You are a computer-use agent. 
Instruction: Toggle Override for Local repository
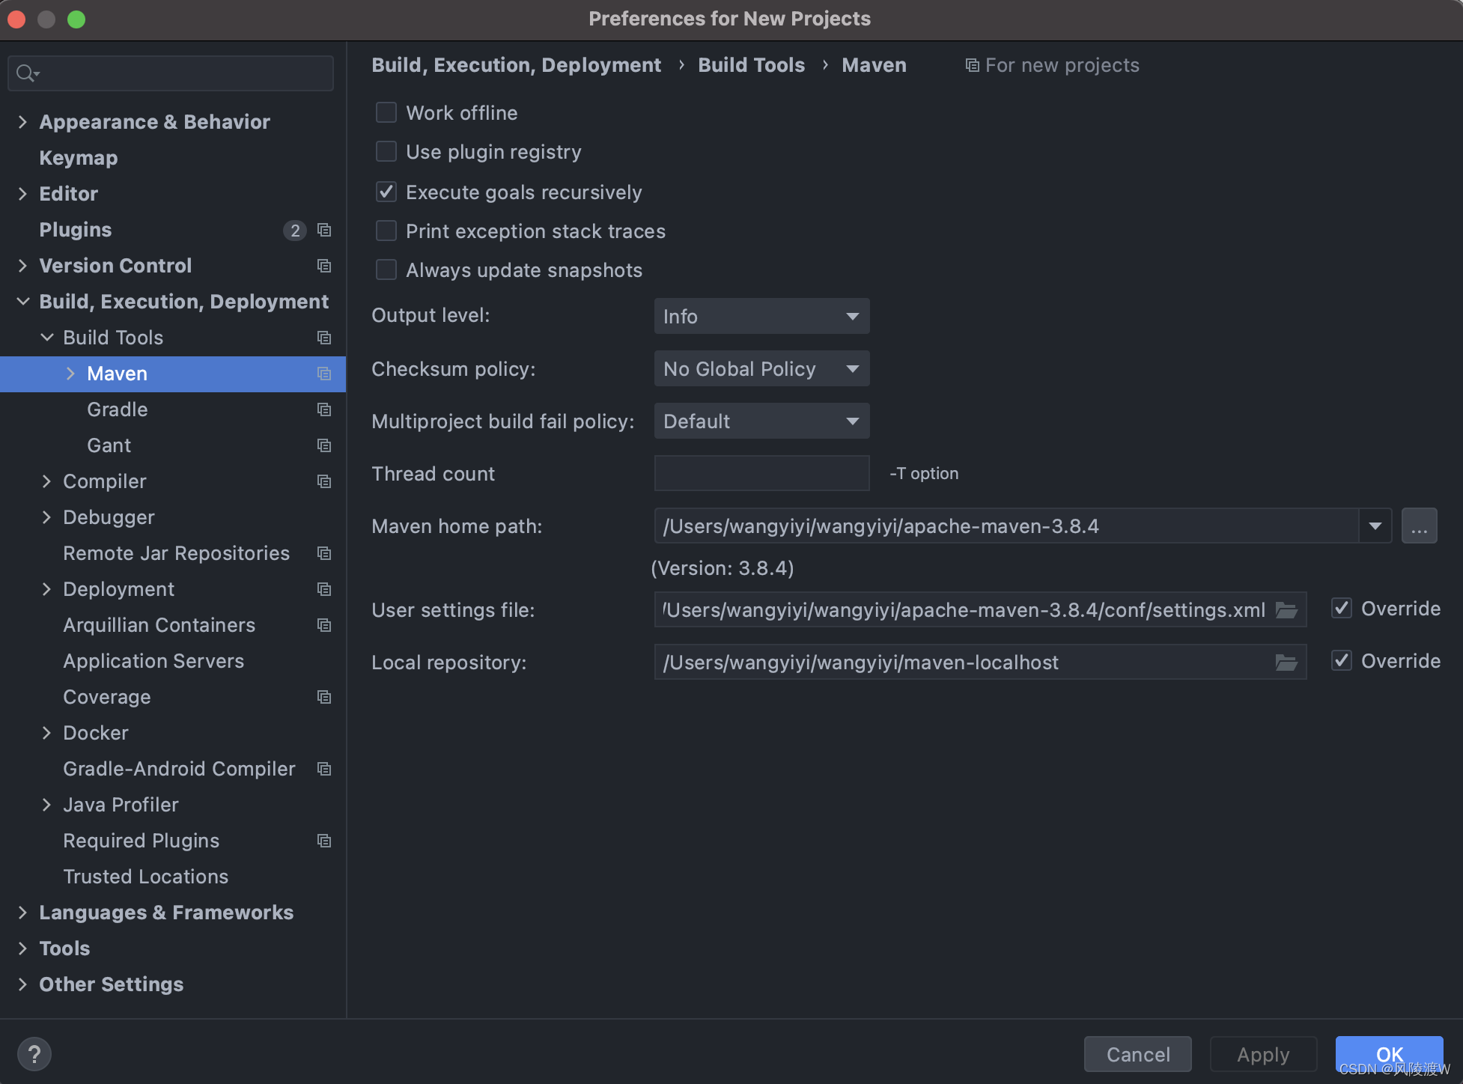pos(1342,661)
